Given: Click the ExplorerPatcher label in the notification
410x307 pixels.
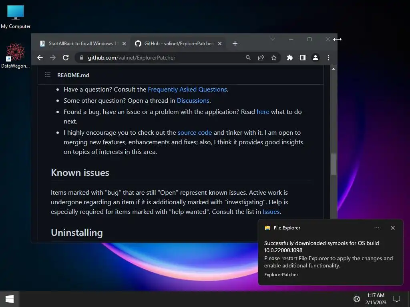Looking at the screenshot, I should 281,275.
